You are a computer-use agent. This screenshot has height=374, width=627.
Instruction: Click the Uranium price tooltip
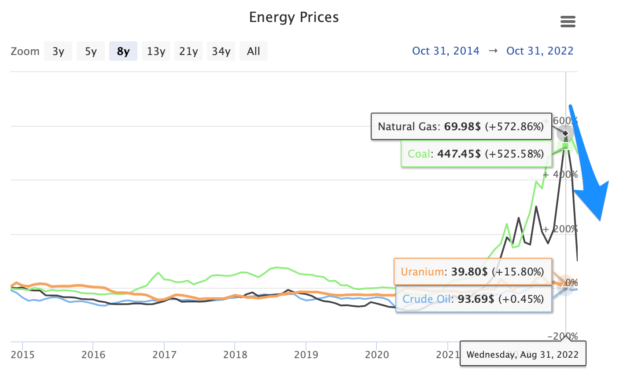tap(472, 271)
